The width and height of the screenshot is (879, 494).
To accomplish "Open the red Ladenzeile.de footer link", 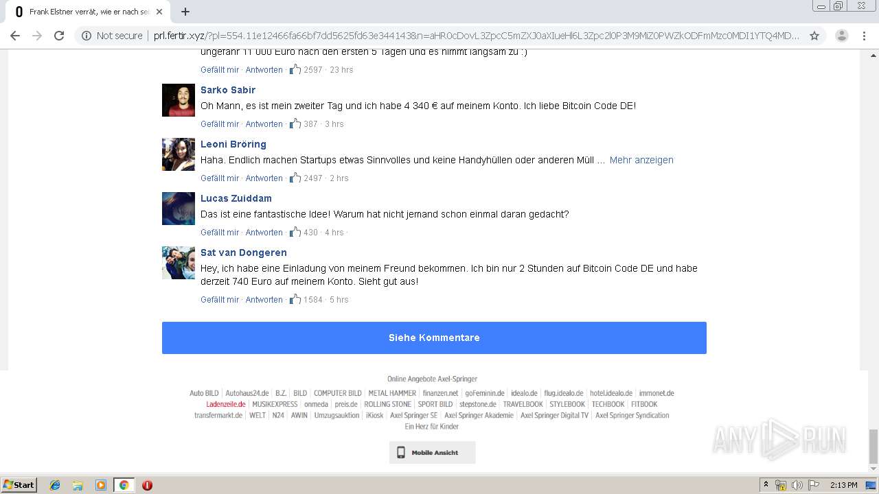I will [226, 404].
